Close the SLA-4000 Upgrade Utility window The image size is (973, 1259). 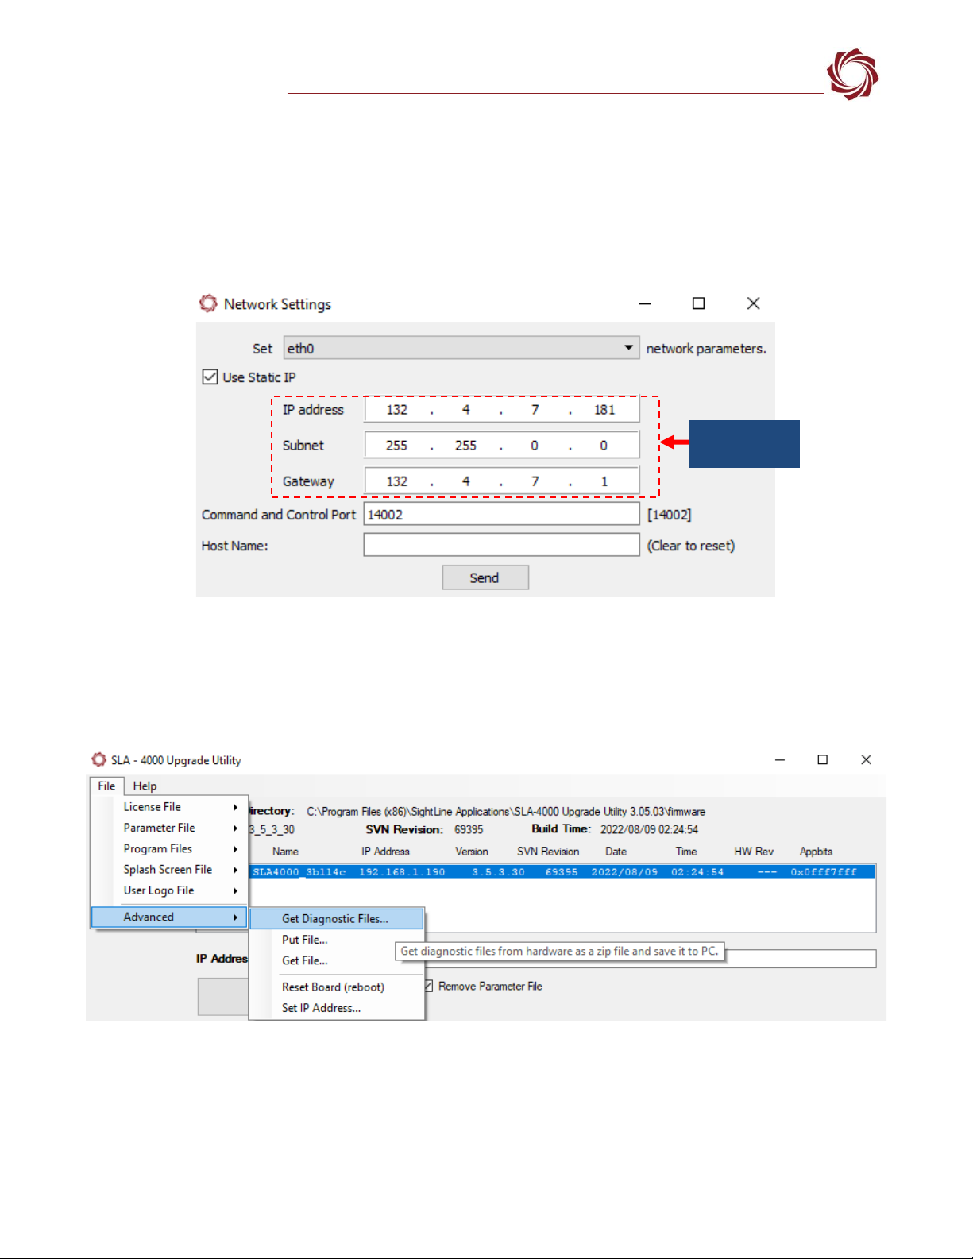(x=867, y=760)
